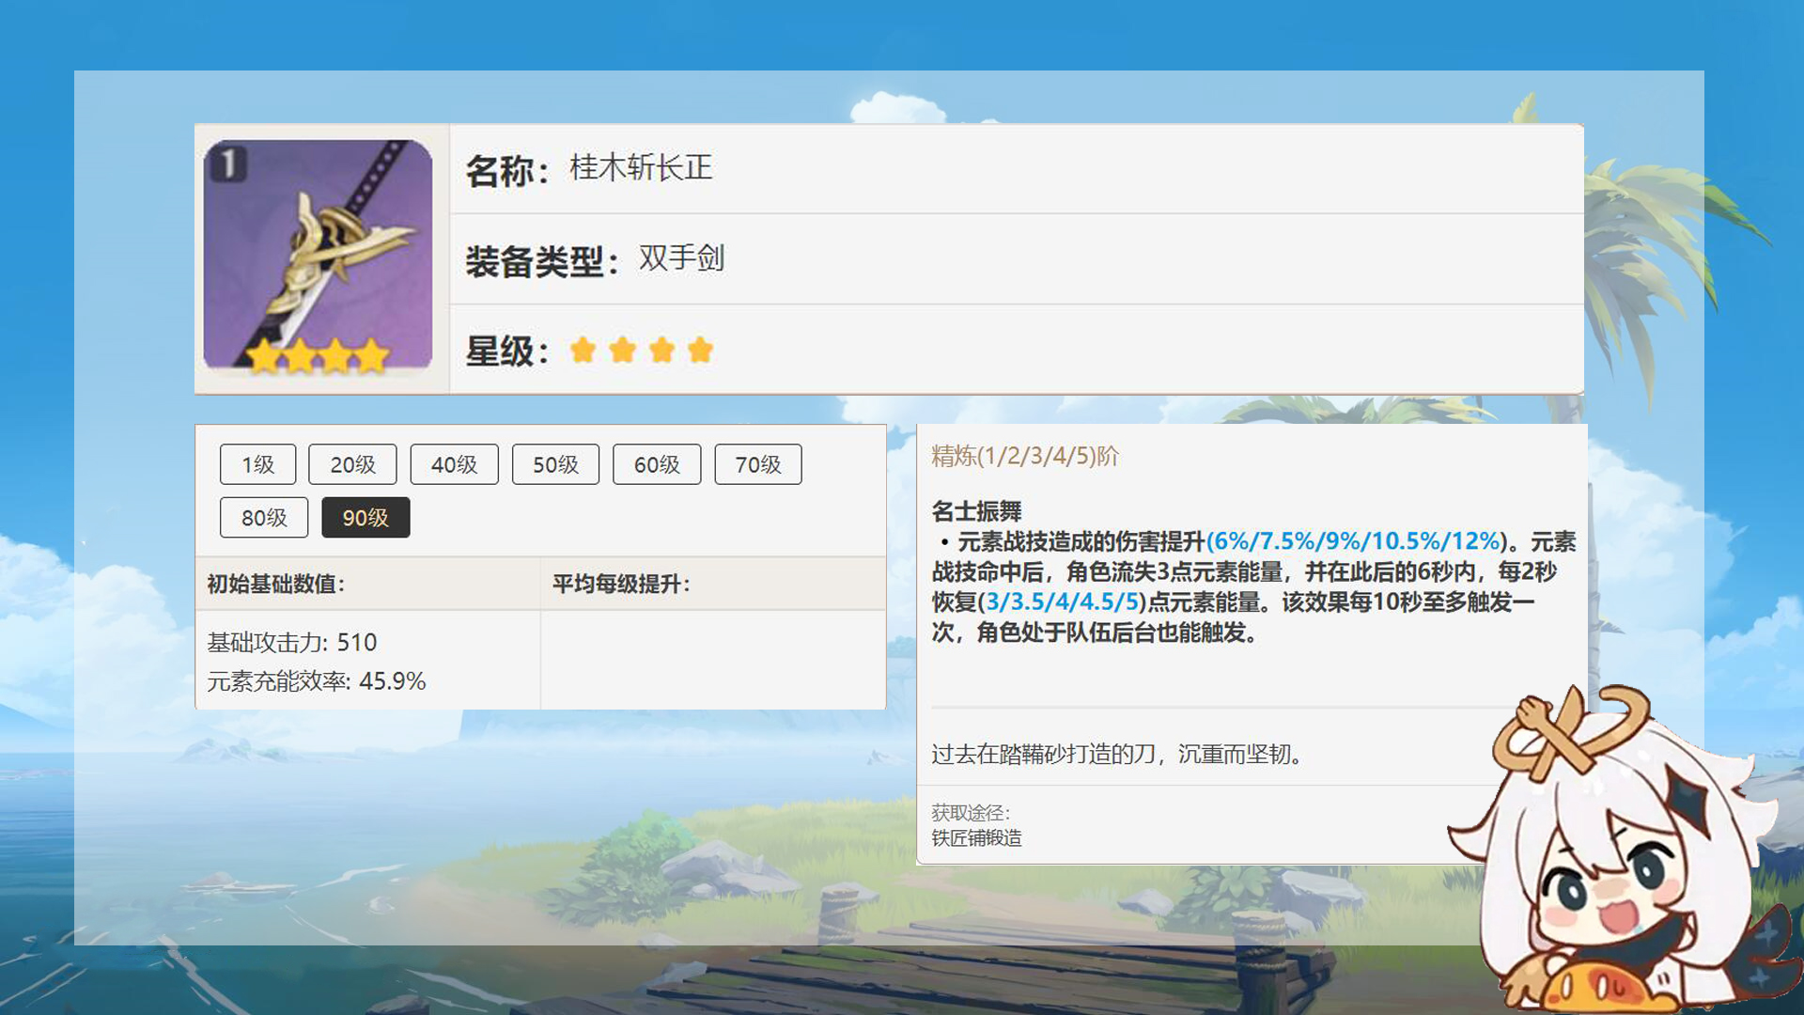Click the 精炼(1/2/3/4/5)阶 heading
The image size is (1804, 1015).
pyautogui.click(x=1025, y=456)
